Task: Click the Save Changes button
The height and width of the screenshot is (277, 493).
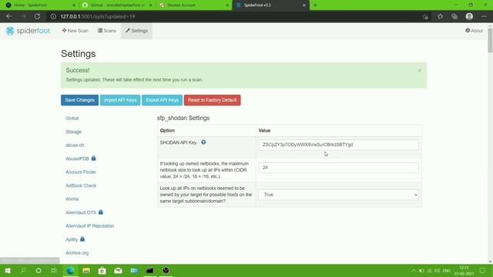Action: 79,100
